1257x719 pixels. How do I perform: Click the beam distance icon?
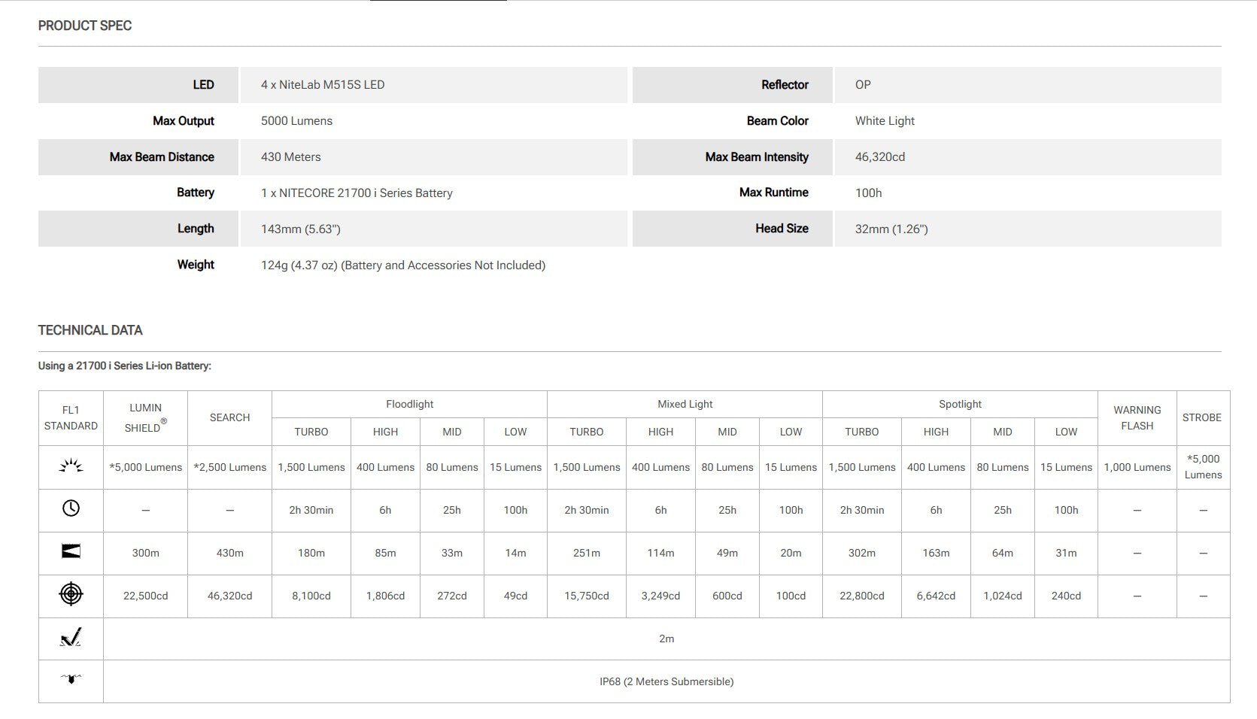point(71,552)
